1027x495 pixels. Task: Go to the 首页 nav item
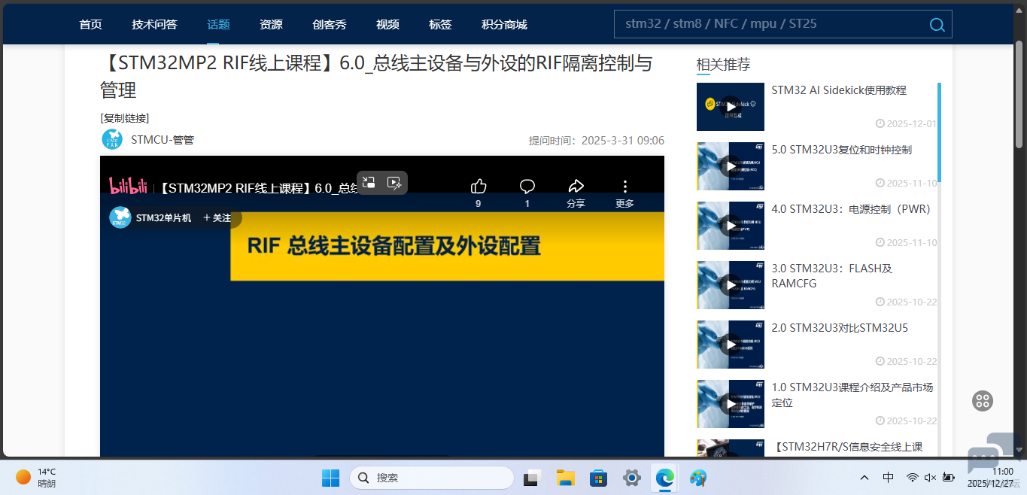(x=90, y=25)
